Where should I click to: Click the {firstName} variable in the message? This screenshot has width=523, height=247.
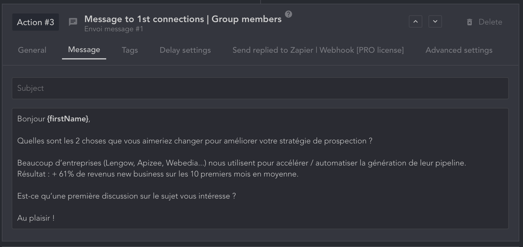68,119
